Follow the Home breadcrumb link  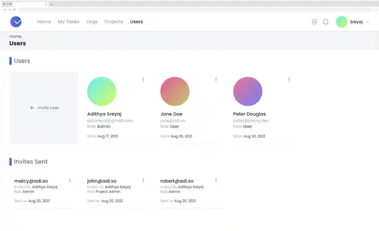coord(15,36)
